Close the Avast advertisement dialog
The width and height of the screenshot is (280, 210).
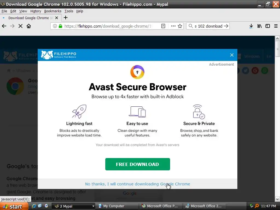(x=232, y=55)
